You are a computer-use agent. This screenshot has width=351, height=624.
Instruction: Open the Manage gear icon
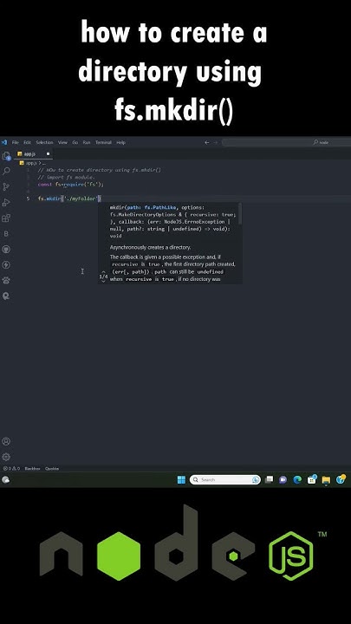pyautogui.click(x=6, y=457)
